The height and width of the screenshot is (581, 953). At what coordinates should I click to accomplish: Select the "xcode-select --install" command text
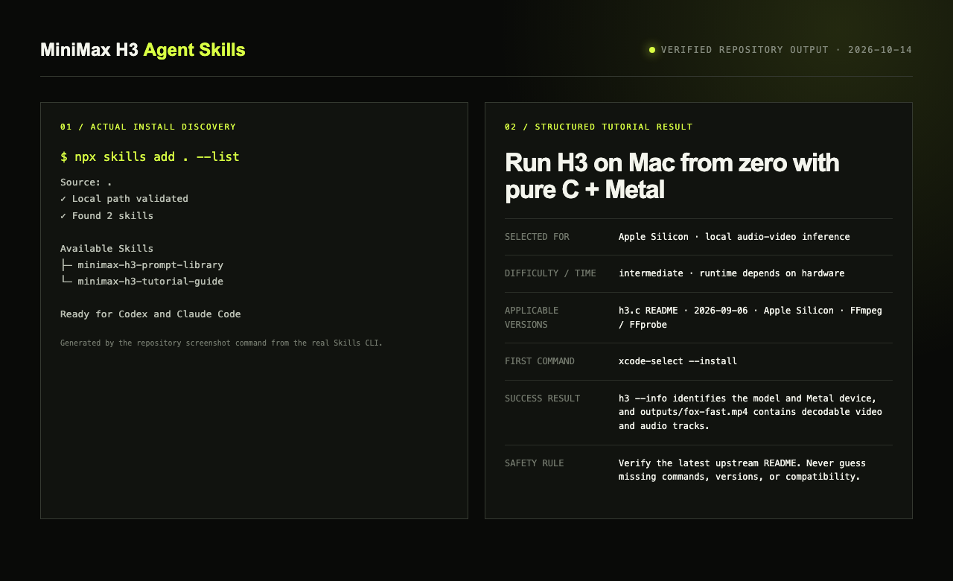(678, 361)
